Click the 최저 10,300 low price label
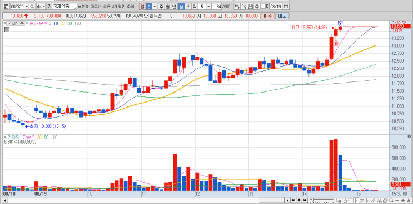Image resolution: width=413 pixels, height=204 pixels. click(x=48, y=126)
